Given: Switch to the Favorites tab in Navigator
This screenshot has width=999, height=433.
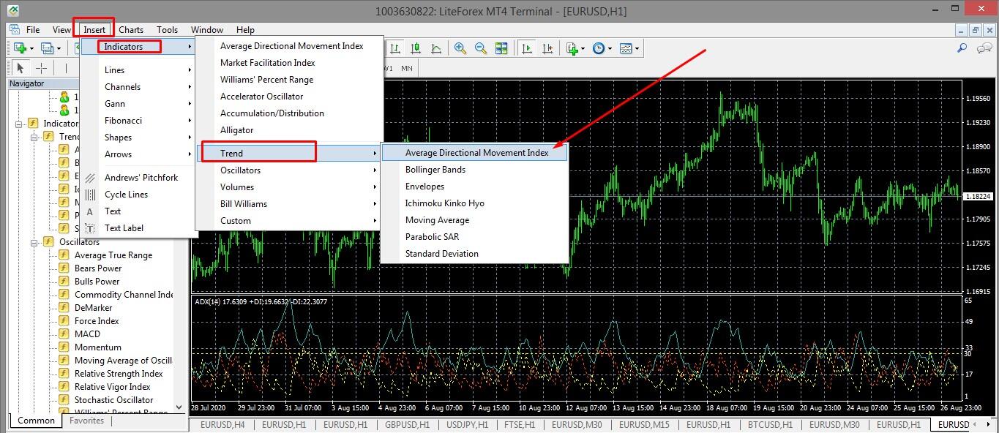Looking at the screenshot, I should (x=86, y=421).
